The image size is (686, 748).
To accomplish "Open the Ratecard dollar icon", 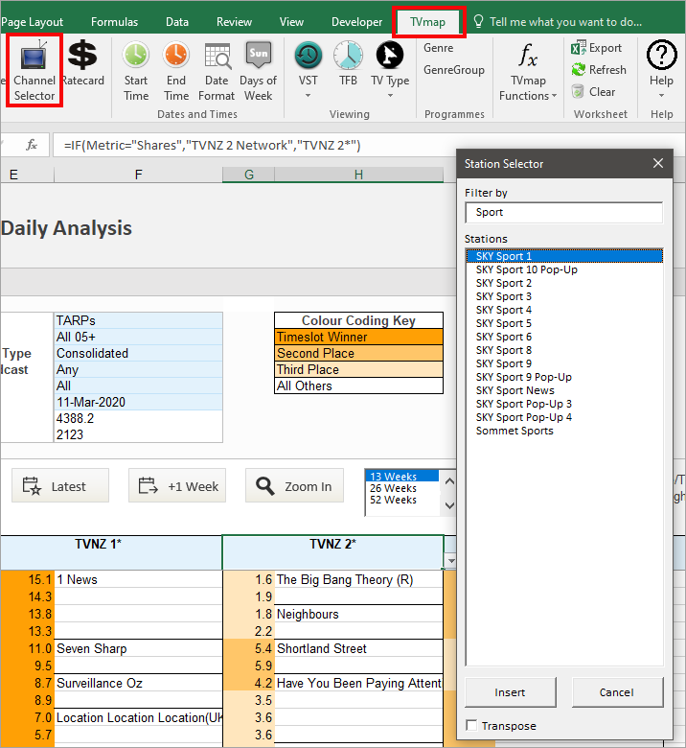I will 83,64.
